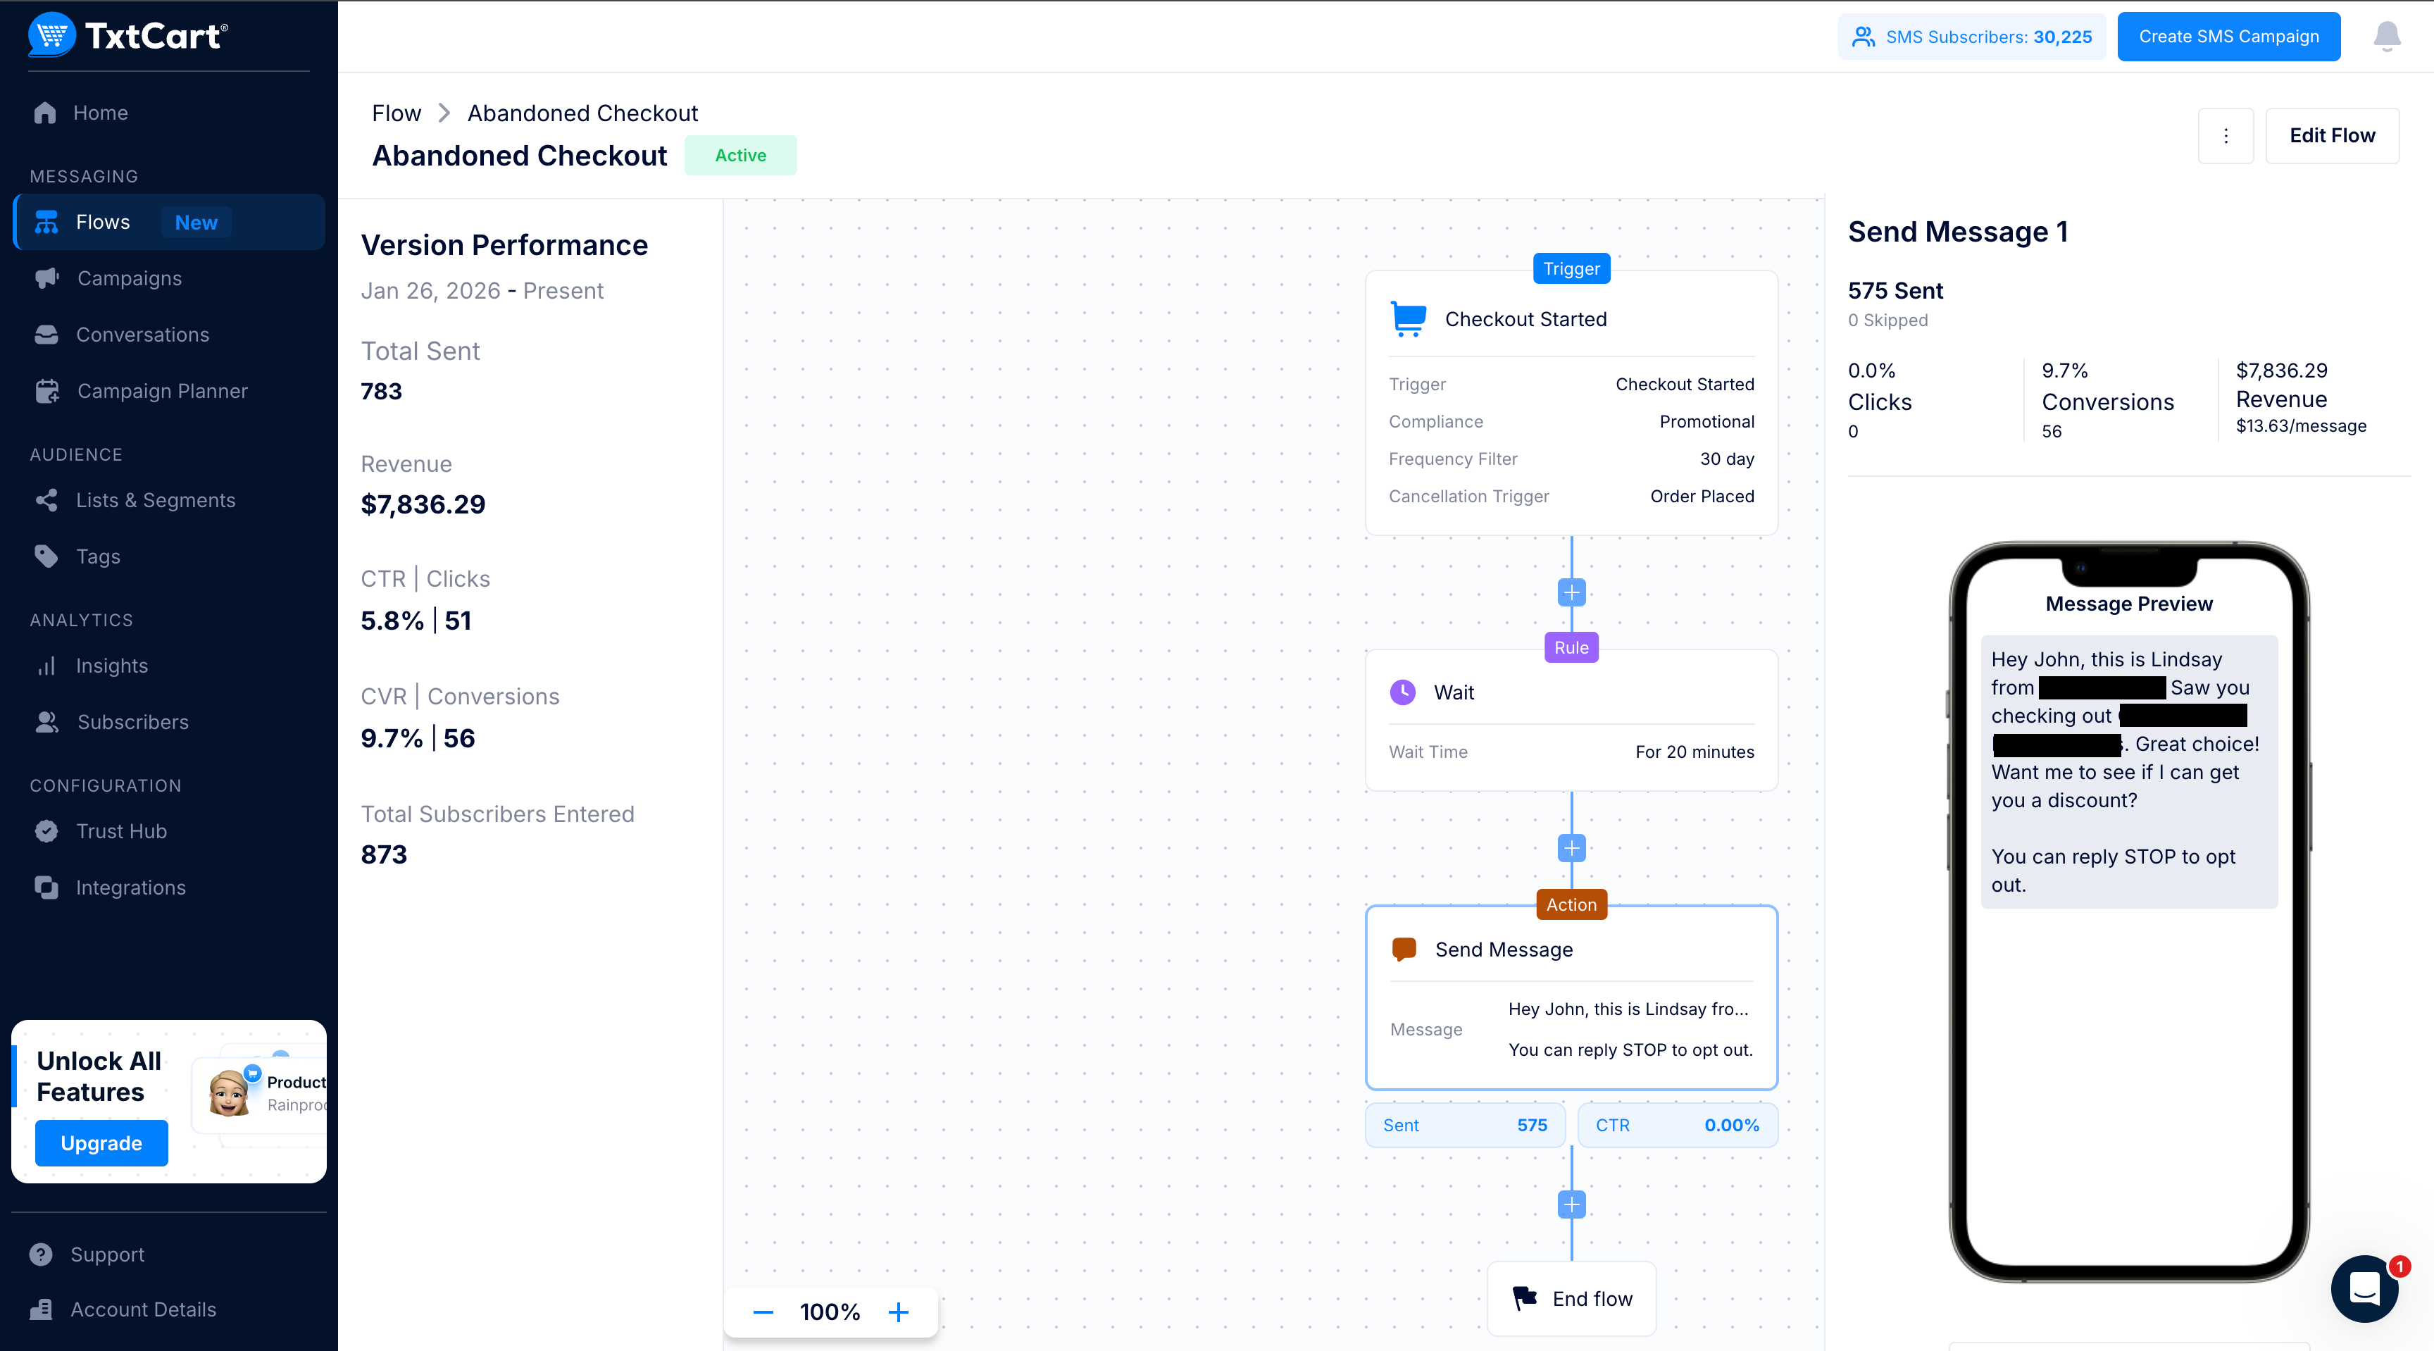Viewport: 2434px width, 1351px height.
Task: Open the live chat support widget
Action: (x=2364, y=1288)
